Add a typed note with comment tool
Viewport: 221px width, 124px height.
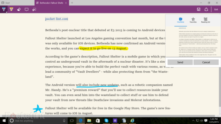tap(27, 9)
